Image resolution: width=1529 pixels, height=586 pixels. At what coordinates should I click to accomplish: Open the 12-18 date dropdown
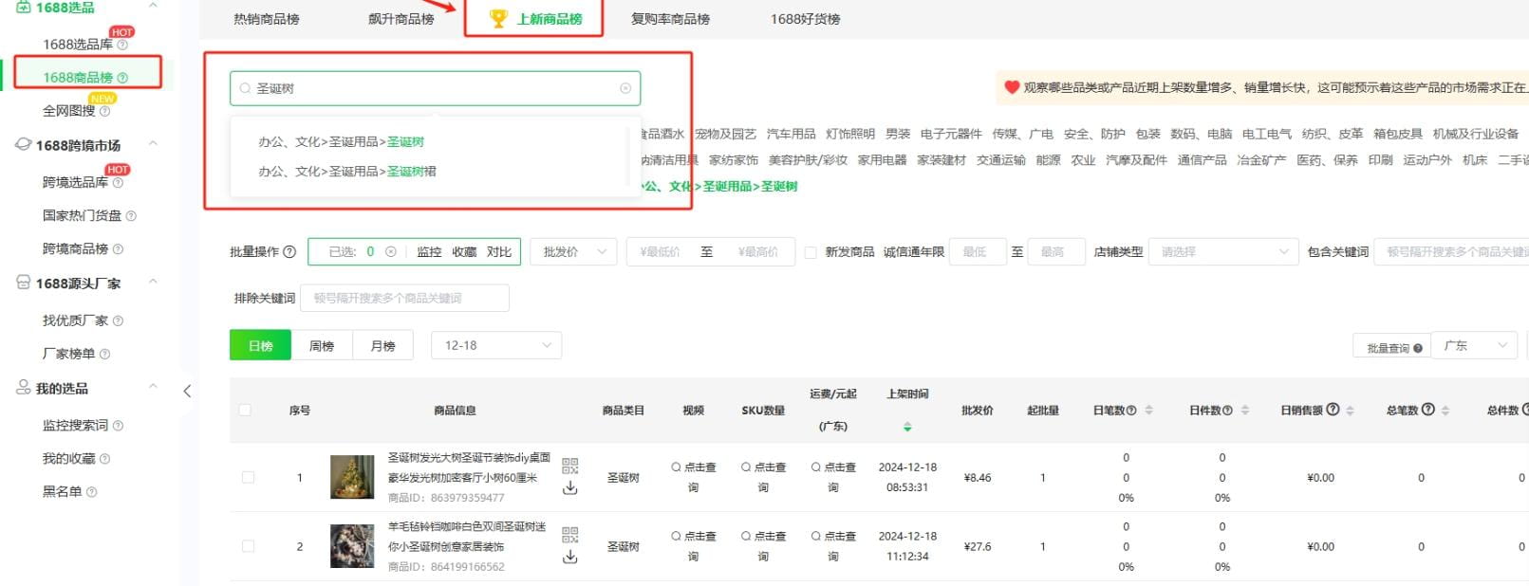coord(496,346)
